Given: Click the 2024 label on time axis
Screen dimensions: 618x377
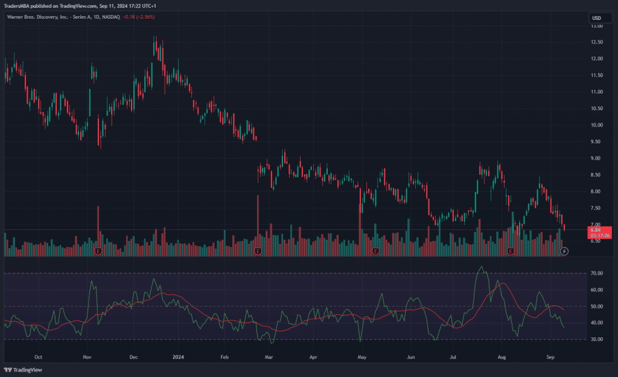Looking at the screenshot, I should (x=179, y=357).
